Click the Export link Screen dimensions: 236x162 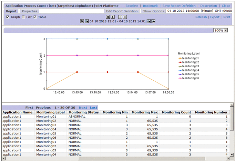pos(214,17)
